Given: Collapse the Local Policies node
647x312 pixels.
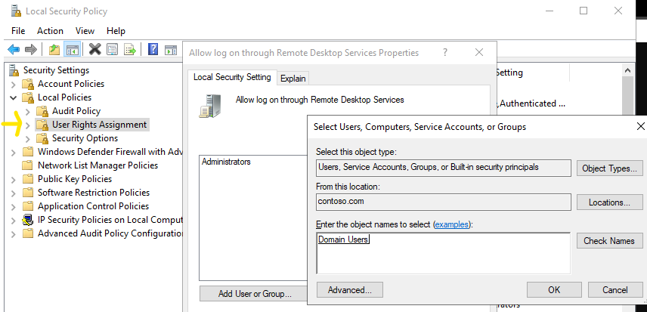Looking at the screenshot, I should (x=14, y=97).
